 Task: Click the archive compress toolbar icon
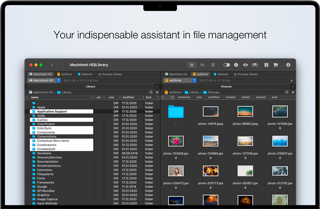coord(266,65)
